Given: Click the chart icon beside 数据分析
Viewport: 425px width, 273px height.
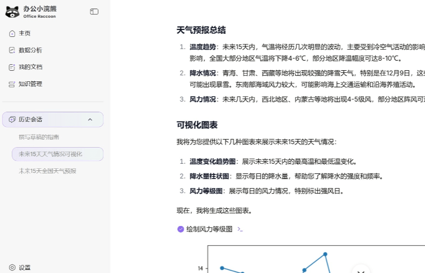Looking at the screenshot, I should [x=12, y=50].
